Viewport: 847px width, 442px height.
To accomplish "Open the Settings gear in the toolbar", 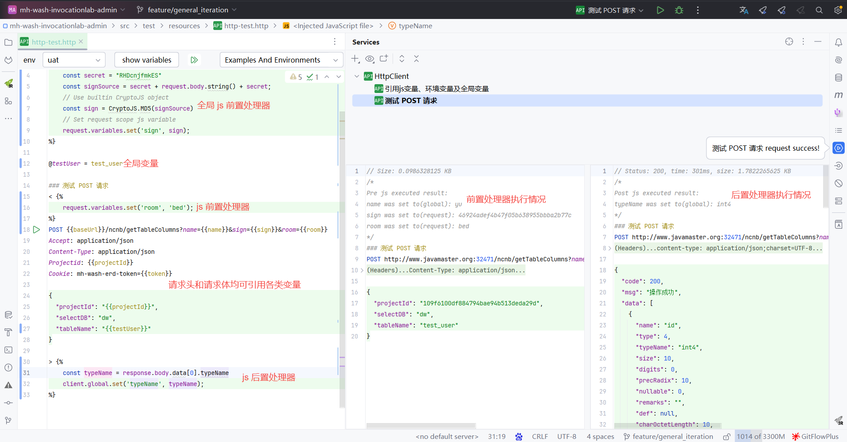I will click(x=838, y=10).
